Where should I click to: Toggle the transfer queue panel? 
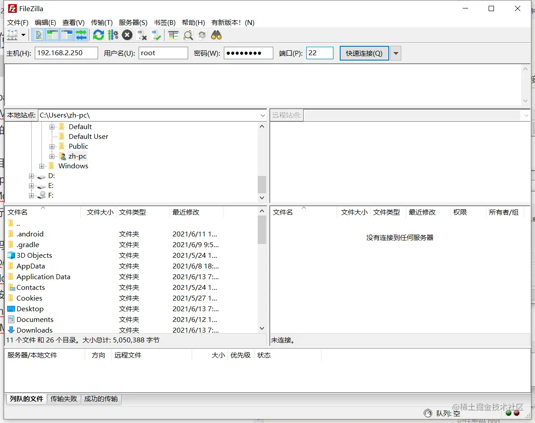tap(81, 35)
